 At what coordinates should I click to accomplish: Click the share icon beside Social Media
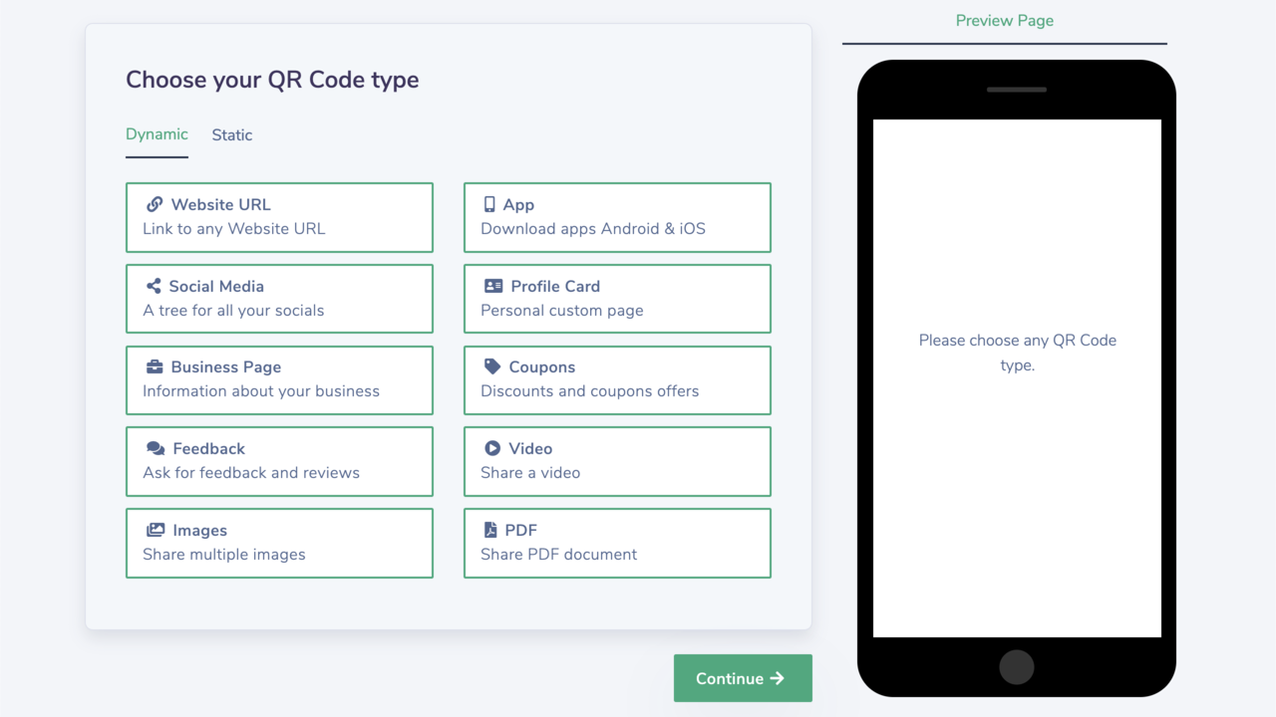click(x=154, y=286)
